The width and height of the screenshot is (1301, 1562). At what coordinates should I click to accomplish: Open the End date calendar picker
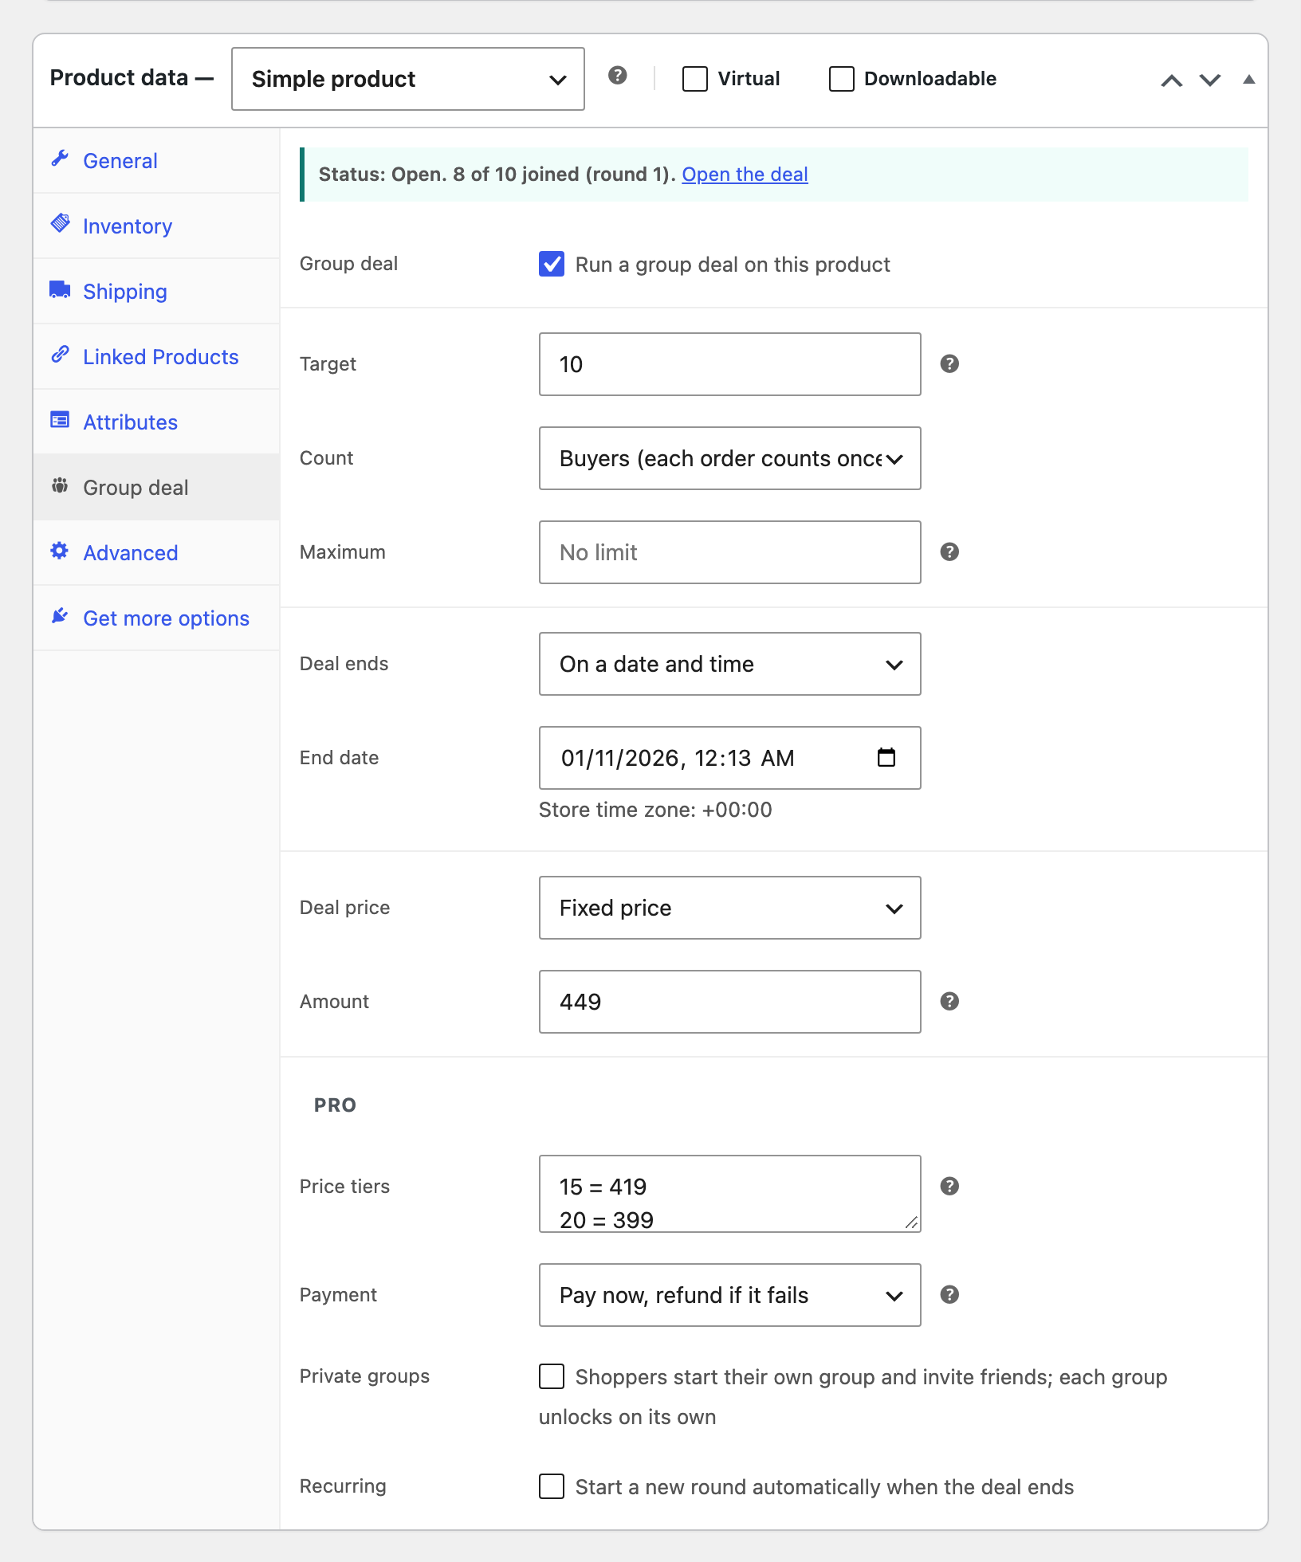pos(886,757)
